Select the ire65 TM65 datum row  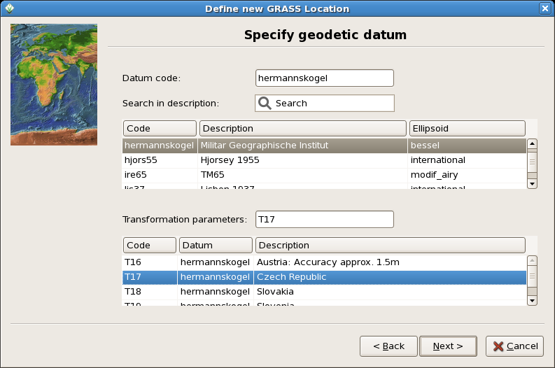[x=324, y=175]
